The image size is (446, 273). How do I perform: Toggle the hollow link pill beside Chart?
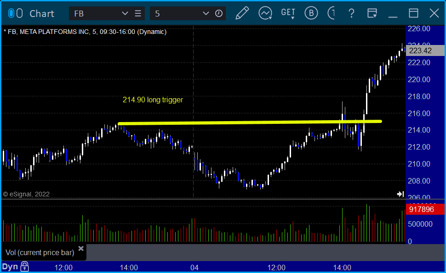click(19, 13)
